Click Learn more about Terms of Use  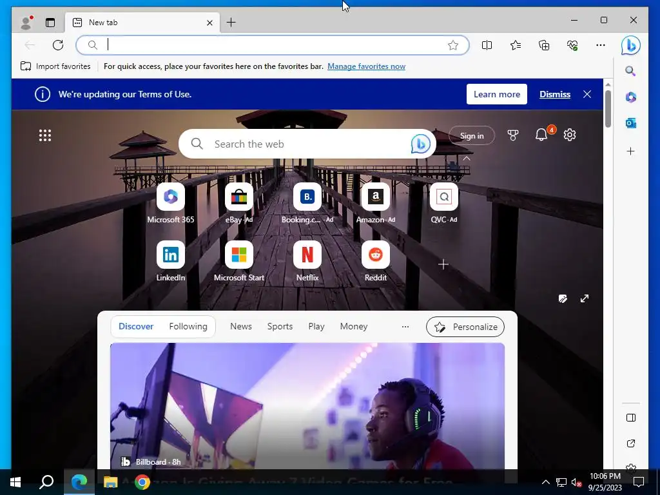click(497, 94)
